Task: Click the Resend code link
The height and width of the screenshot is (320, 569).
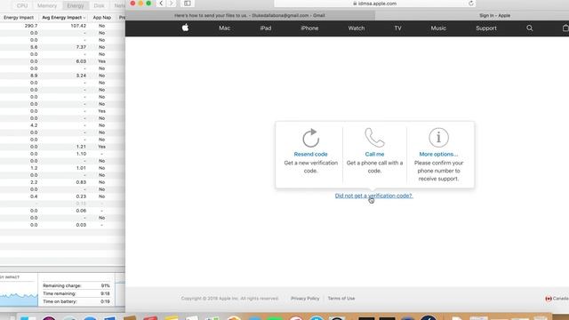Action: coord(310,154)
